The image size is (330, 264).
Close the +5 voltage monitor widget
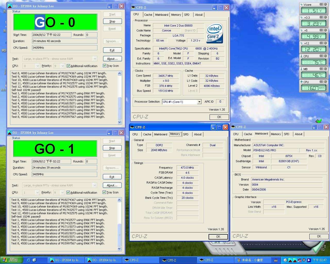pos(325,30)
